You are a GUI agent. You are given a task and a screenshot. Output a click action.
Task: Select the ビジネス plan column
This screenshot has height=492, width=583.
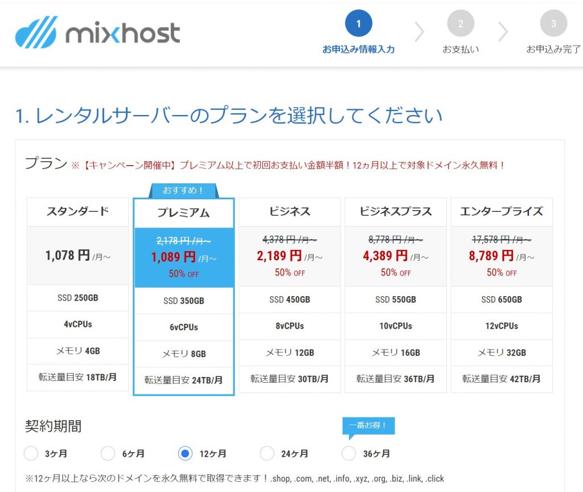[290, 211]
